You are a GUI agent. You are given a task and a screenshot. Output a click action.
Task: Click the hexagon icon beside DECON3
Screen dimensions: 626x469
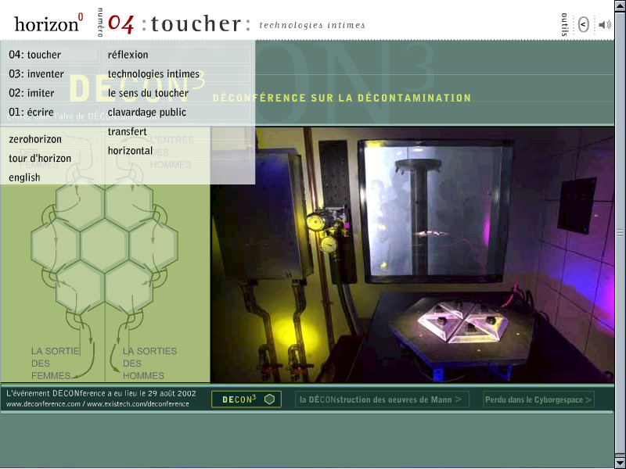pos(269,399)
